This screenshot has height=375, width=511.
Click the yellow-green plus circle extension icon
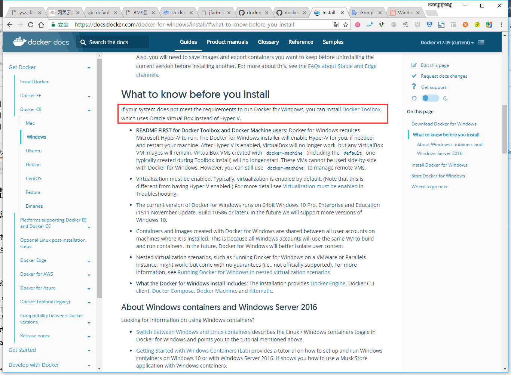(x=477, y=25)
